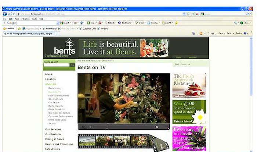Open the Edit menu
Image resolution: width=257 pixels, height=152 pixels.
pyautogui.click(x=11, y=19)
